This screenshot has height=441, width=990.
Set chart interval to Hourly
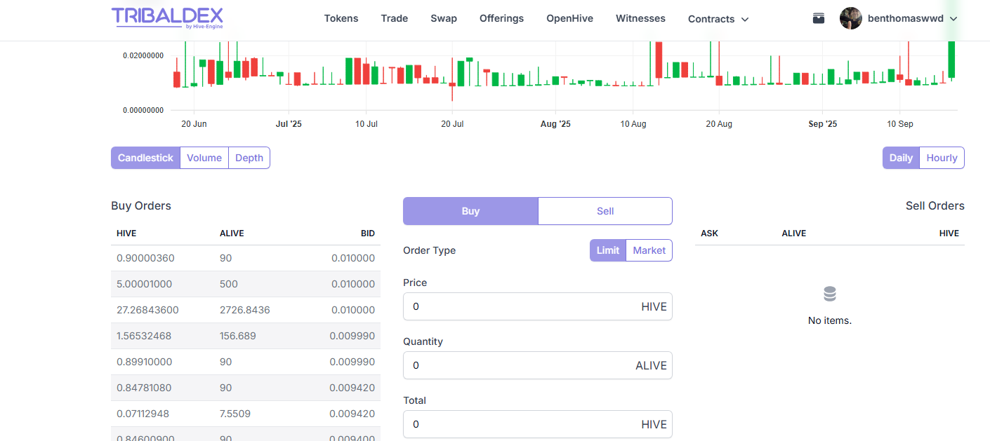[941, 158]
